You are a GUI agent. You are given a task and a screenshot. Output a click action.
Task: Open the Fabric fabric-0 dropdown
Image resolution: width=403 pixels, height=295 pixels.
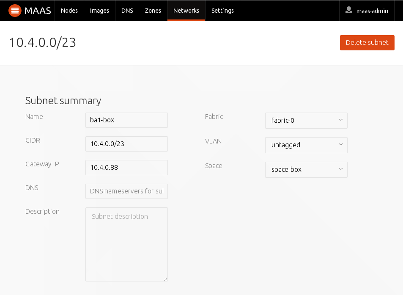[x=306, y=120]
